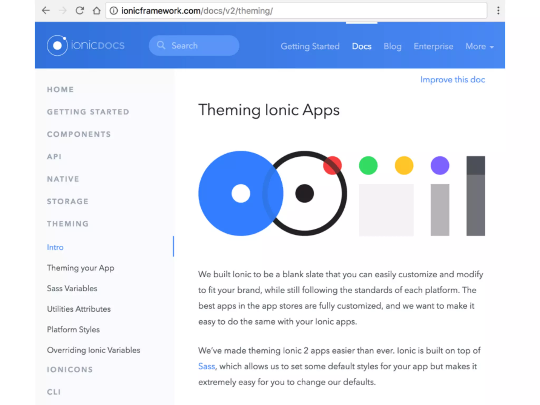
Task: Expand the More dropdown menu
Action: (479, 46)
